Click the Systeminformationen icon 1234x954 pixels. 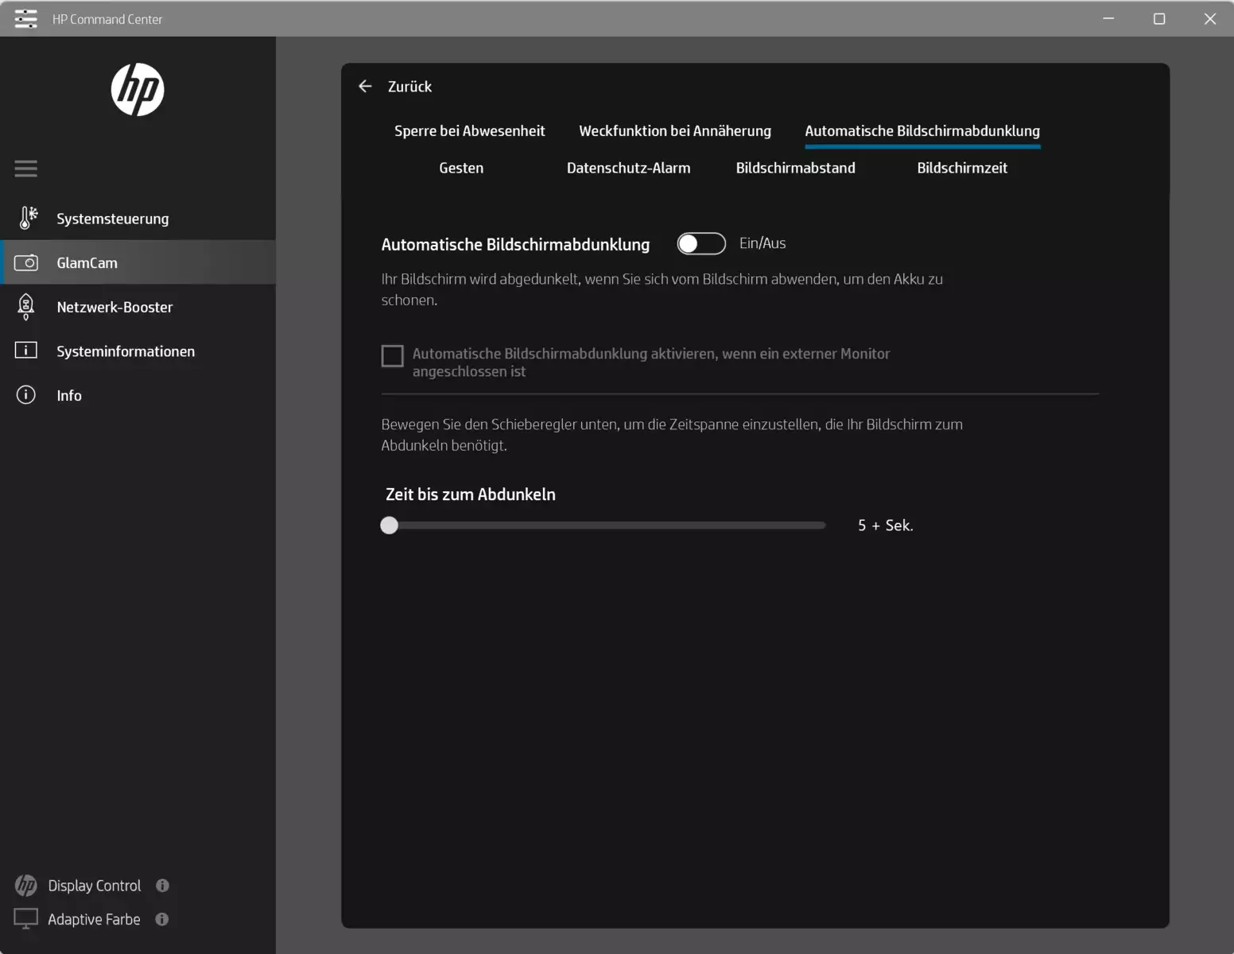(26, 351)
